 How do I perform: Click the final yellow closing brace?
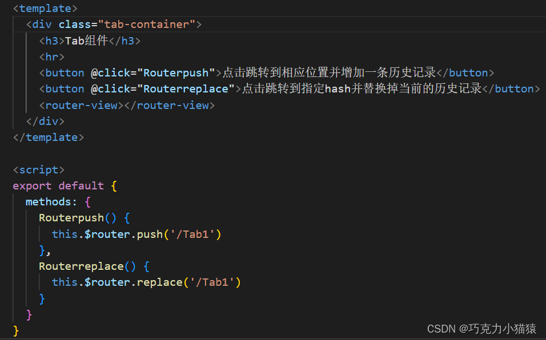(16, 330)
